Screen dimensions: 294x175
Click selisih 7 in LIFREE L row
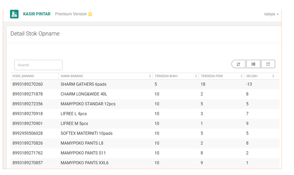(247, 114)
